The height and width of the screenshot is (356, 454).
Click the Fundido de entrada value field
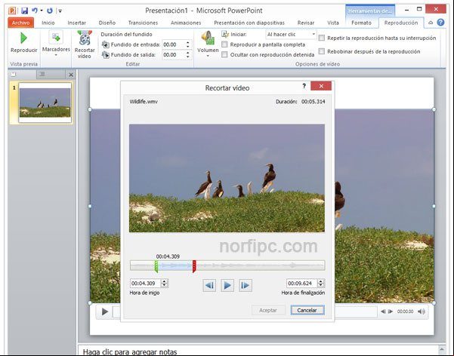[174, 44]
